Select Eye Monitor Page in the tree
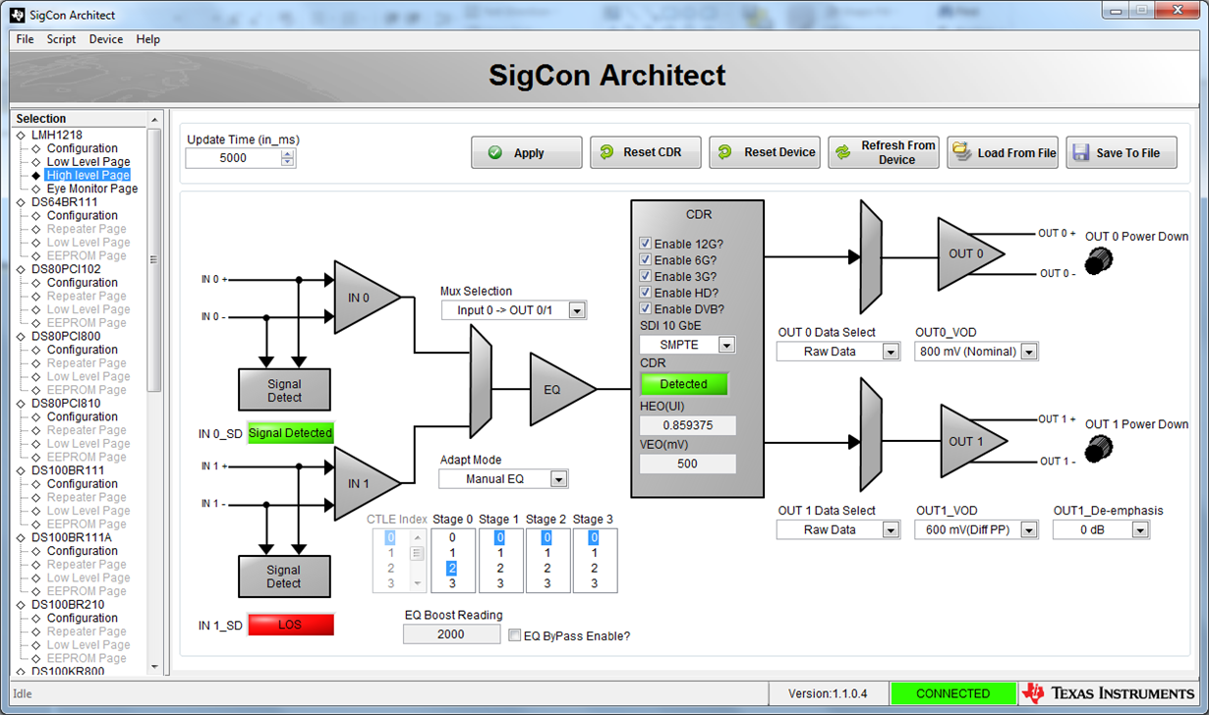 91,189
